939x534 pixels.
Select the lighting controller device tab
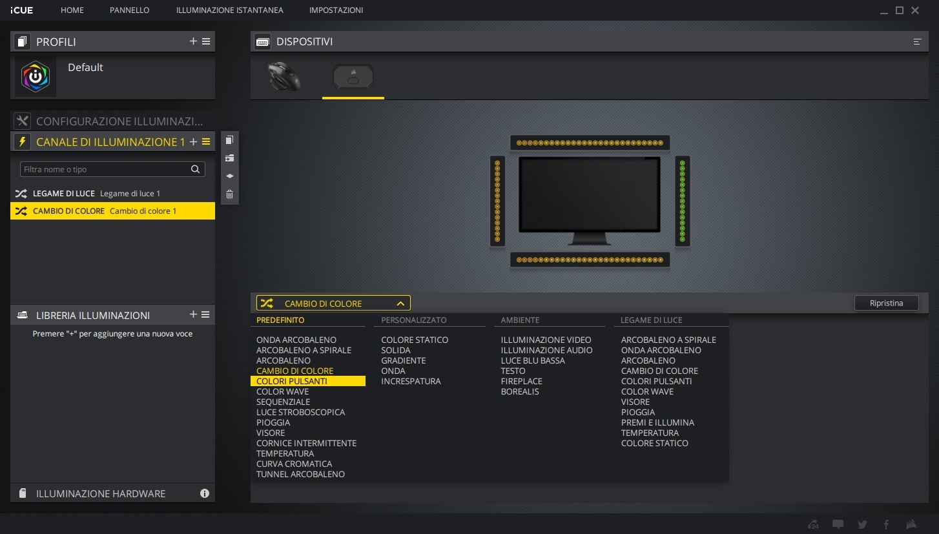[353, 78]
